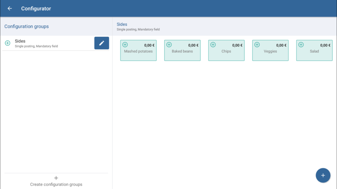Edit the Sides group with the pencil button

(x=101, y=43)
